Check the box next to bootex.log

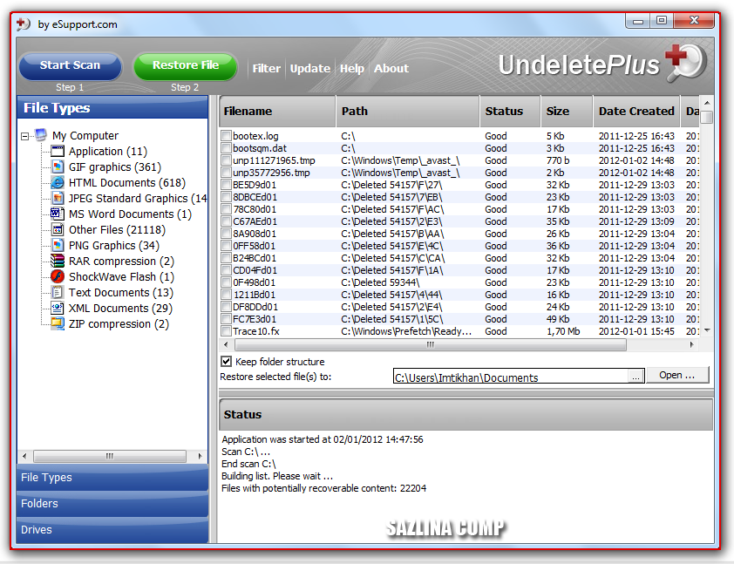coord(226,136)
